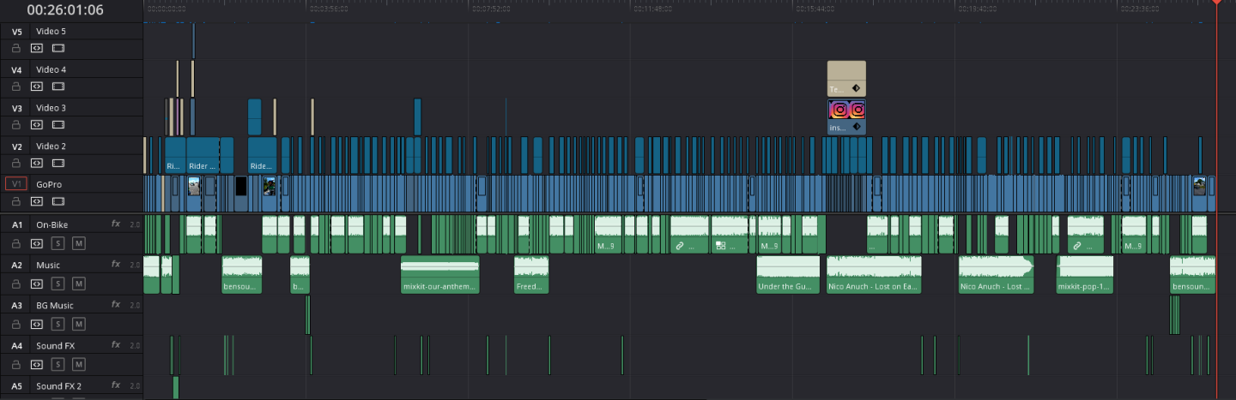This screenshot has height=400, width=1236.
Task: Solo the Music audio track
Action: coord(58,284)
